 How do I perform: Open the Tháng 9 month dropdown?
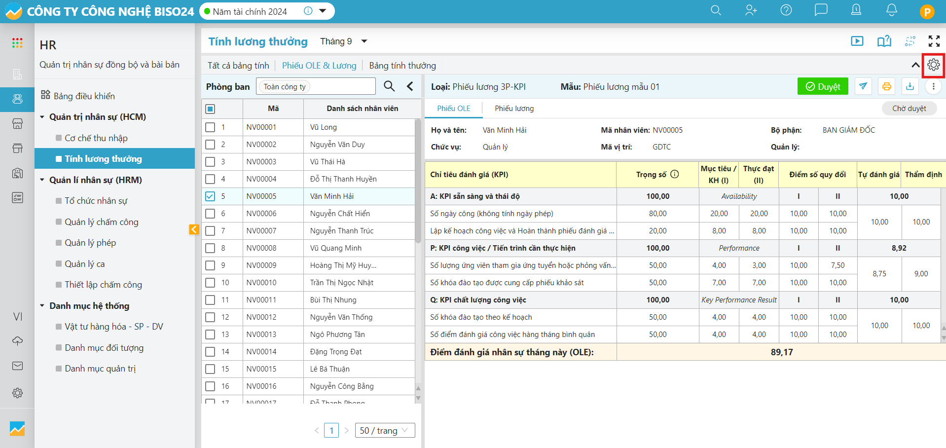pos(344,41)
